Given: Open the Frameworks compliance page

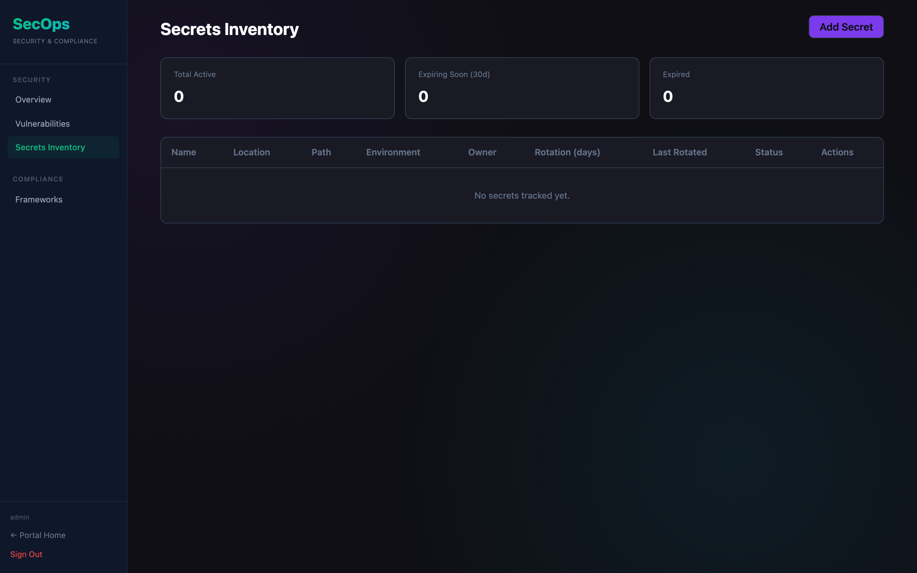Looking at the screenshot, I should pyautogui.click(x=39, y=199).
